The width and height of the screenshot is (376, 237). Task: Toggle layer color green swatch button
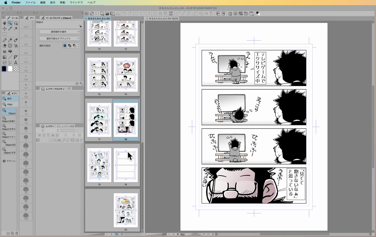tap(80, 135)
